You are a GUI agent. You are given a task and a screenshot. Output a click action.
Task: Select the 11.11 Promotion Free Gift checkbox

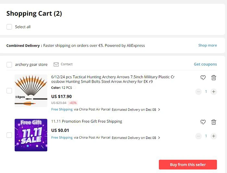(9, 135)
